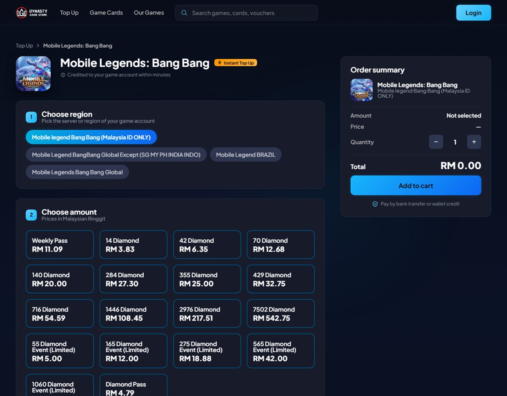This screenshot has height=396, width=507.
Task: Add the order to cart
Action: [x=416, y=185]
